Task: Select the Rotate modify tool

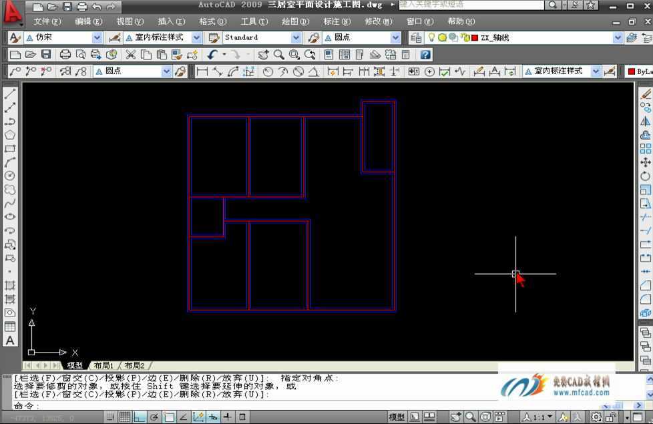Action: (x=646, y=176)
